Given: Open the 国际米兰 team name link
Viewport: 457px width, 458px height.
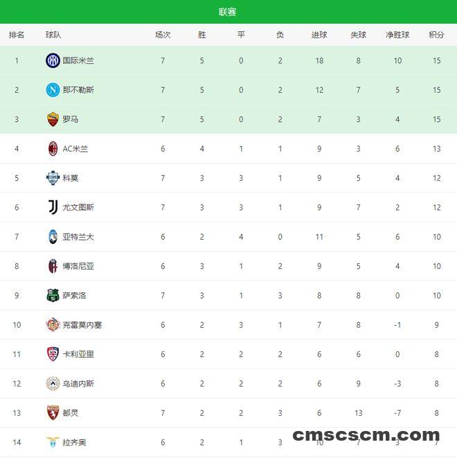Looking at the screenshot, I should coord(78,60).
